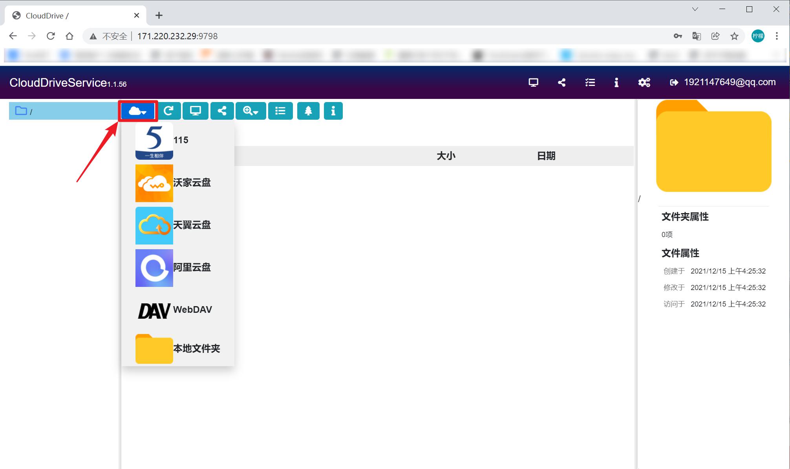Click the 不安全 security warning

click(108, 36)
